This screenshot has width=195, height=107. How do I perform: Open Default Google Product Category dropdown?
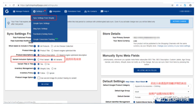(x=162, y=86)
